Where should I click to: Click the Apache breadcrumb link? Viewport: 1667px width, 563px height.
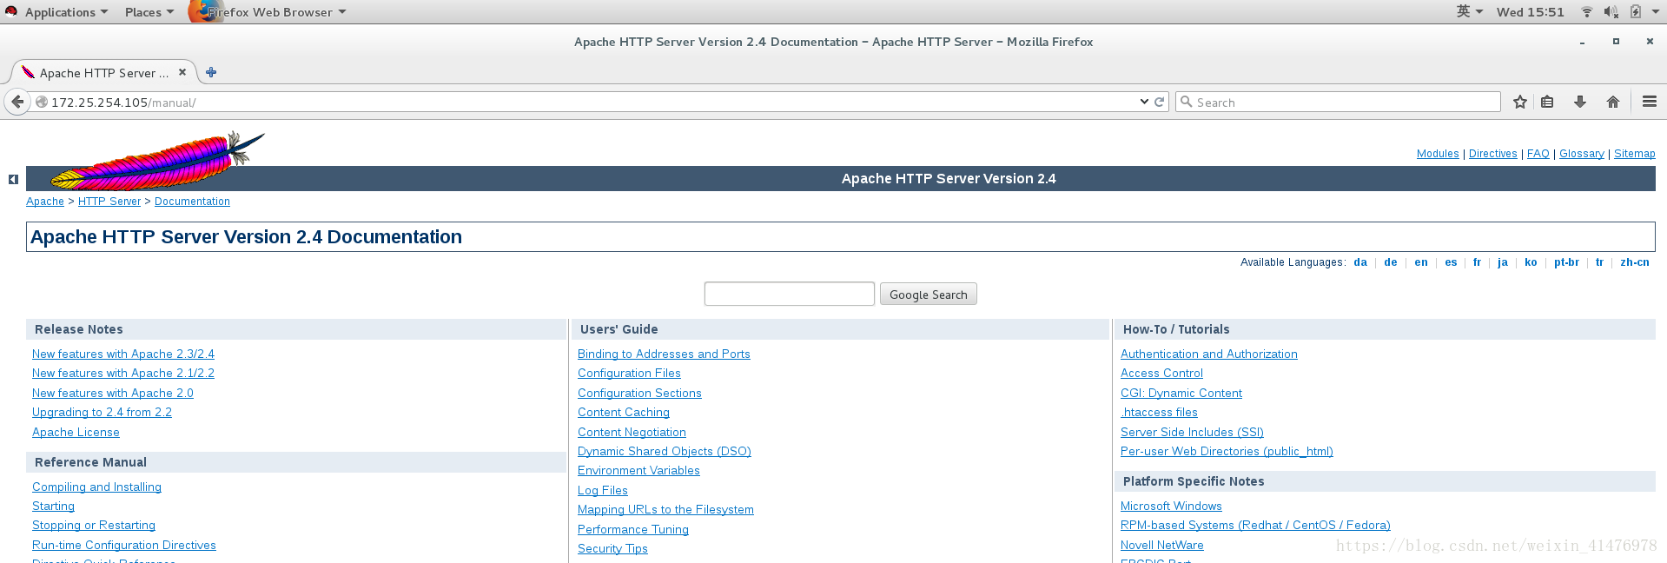45,202
